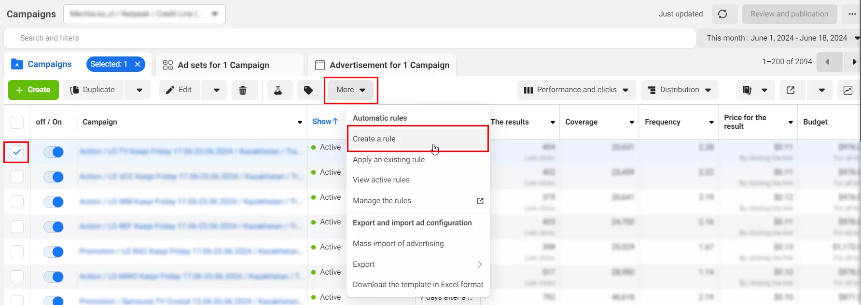Open the More dropdown button

(x=351, y=90)
